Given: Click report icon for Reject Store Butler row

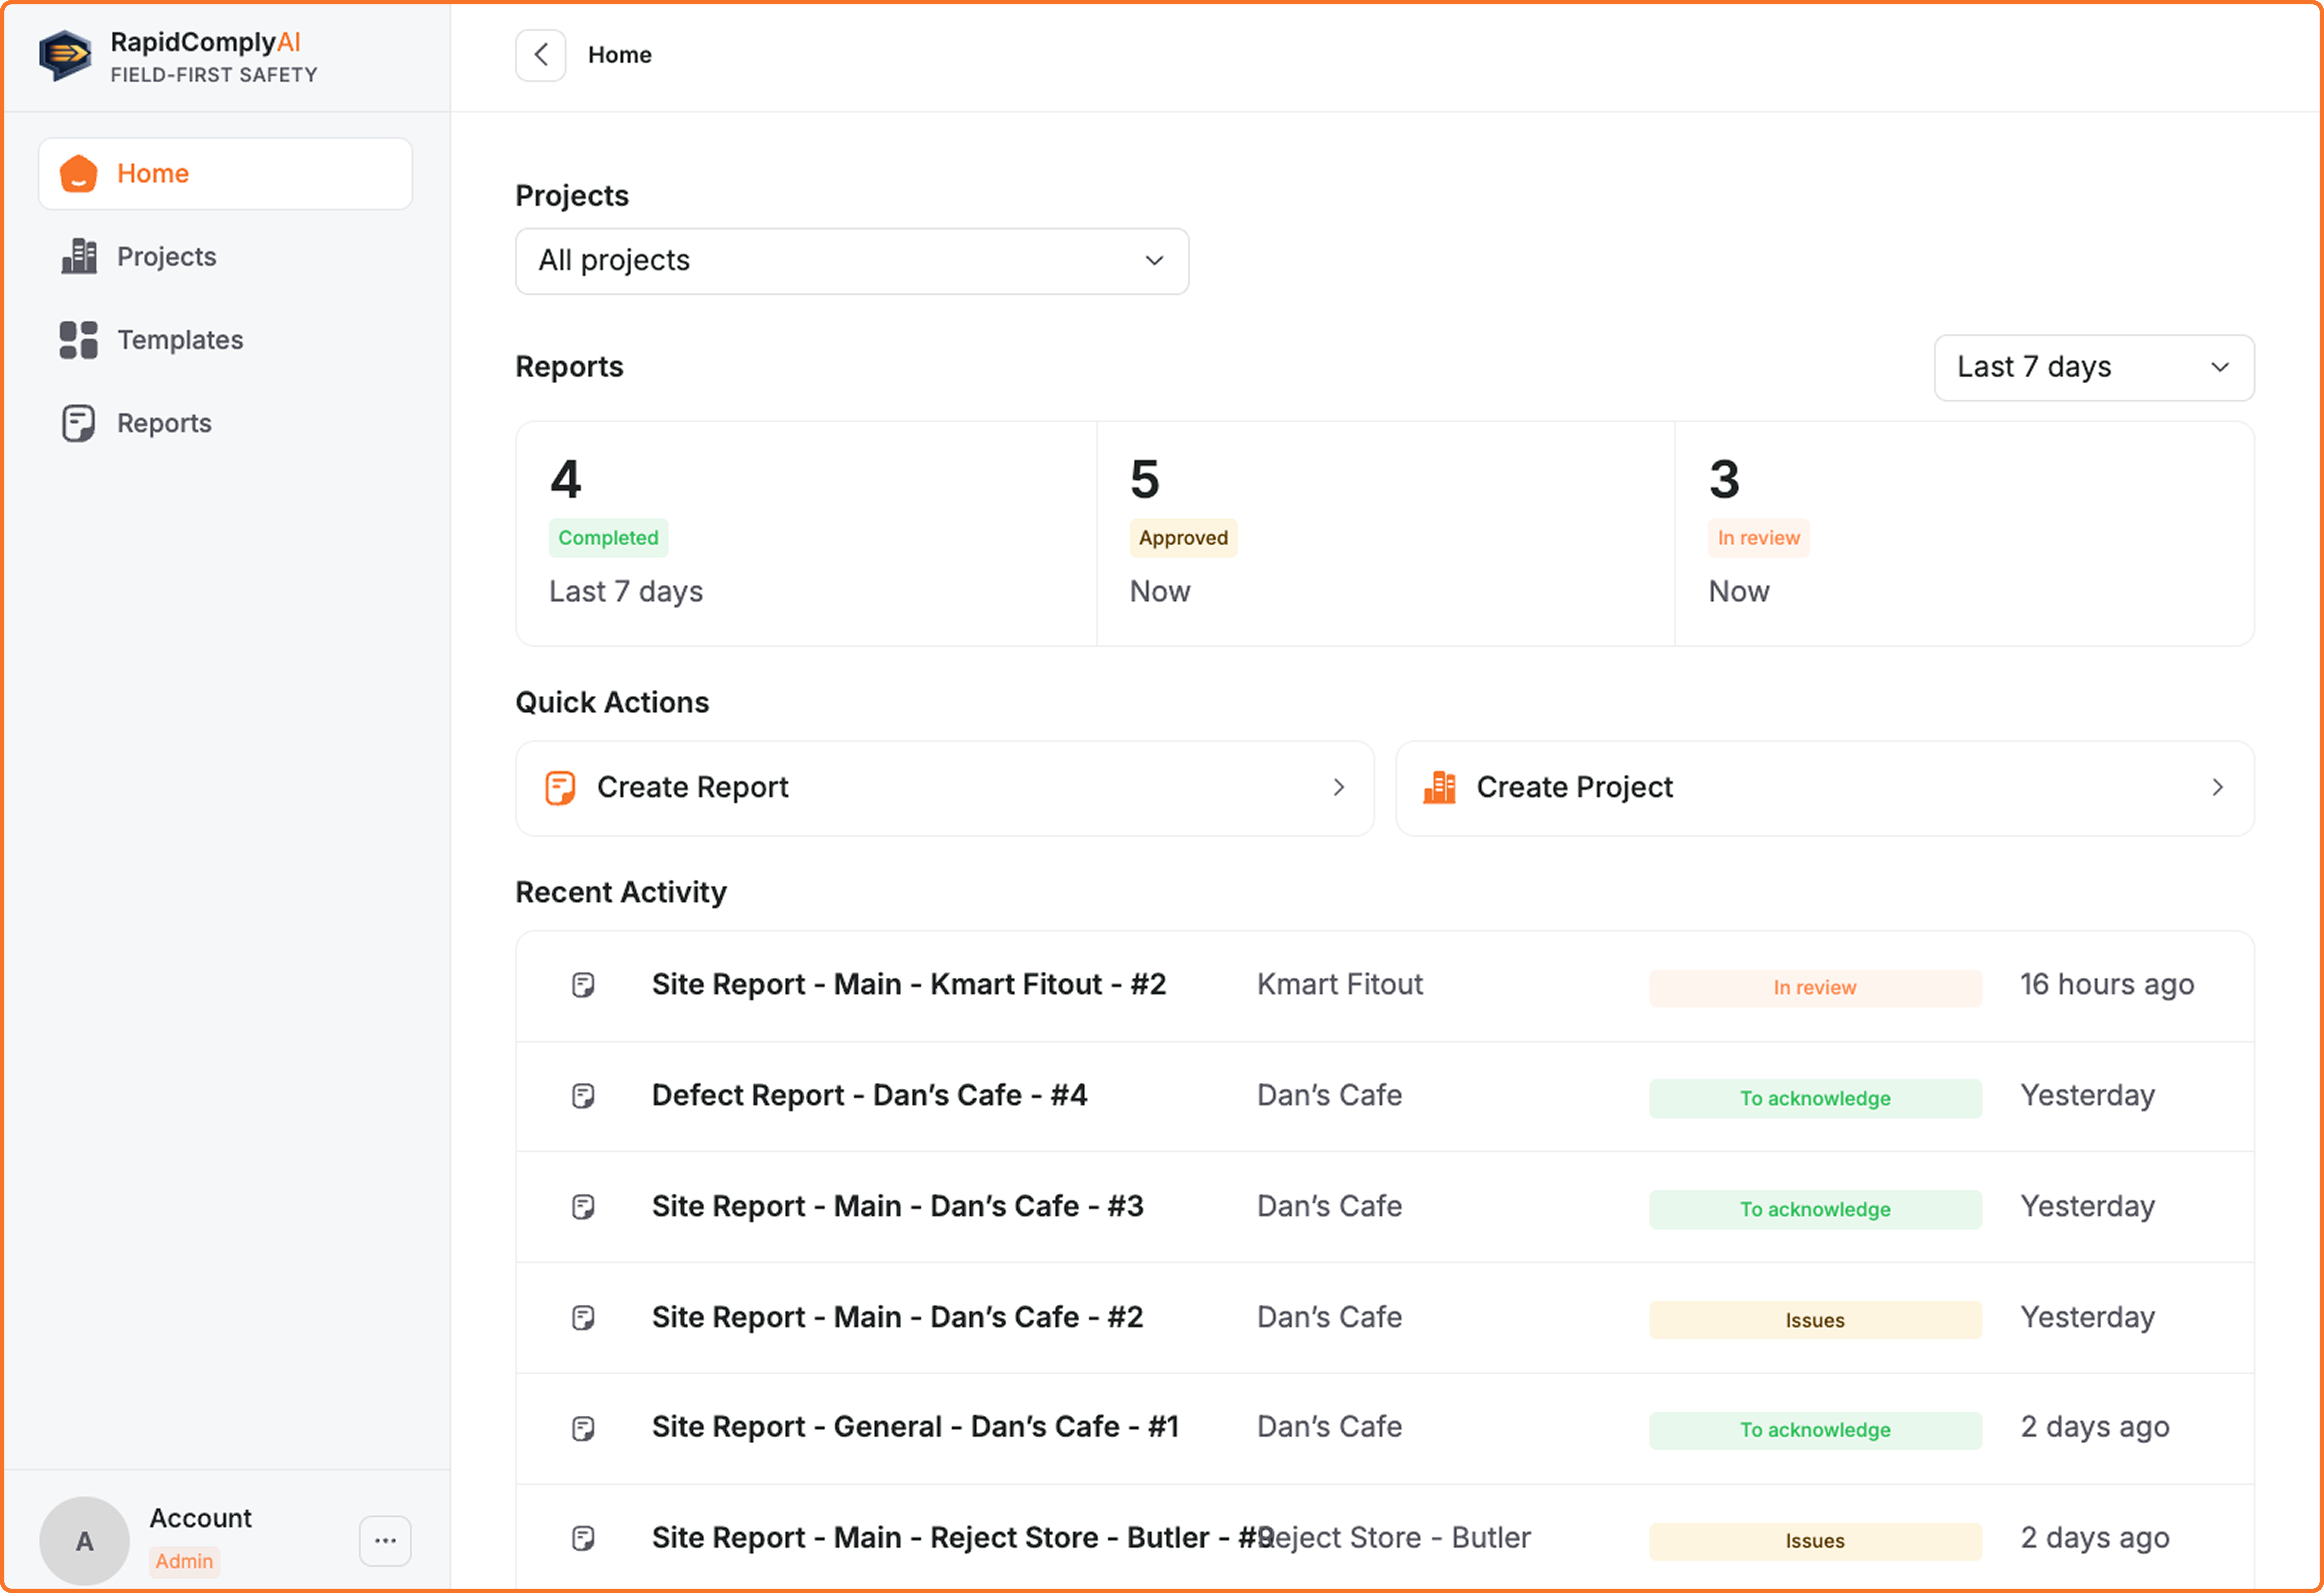Looking at the screenshot, I should [583, 1538].
